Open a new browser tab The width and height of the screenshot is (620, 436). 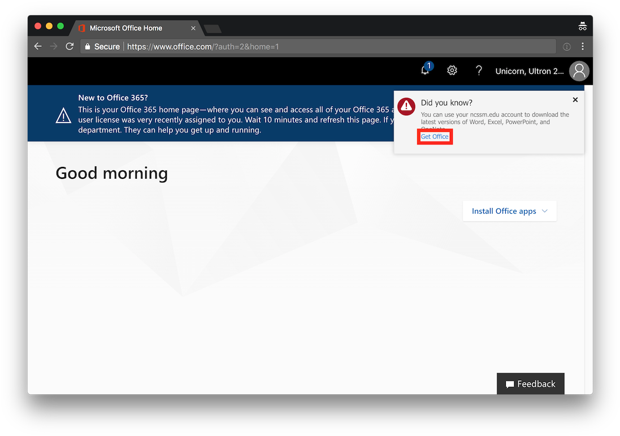212,29
